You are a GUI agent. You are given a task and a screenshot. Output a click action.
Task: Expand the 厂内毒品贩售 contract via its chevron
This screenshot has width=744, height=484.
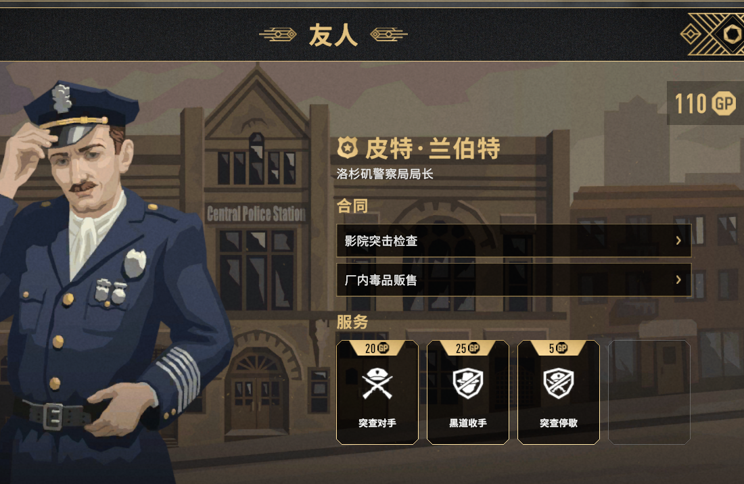click(x=678, y=280)
